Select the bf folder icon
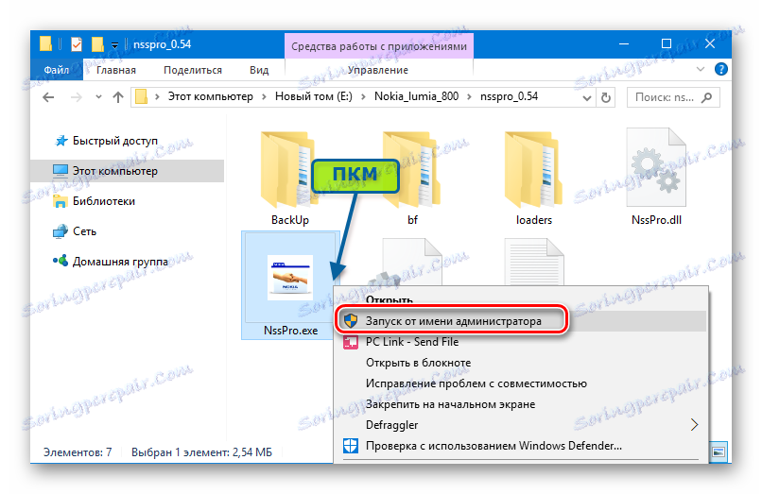Screen dimensions: 762x494 click(x=412, y=170)
